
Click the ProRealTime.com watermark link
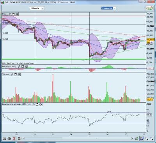coord(10,63)
